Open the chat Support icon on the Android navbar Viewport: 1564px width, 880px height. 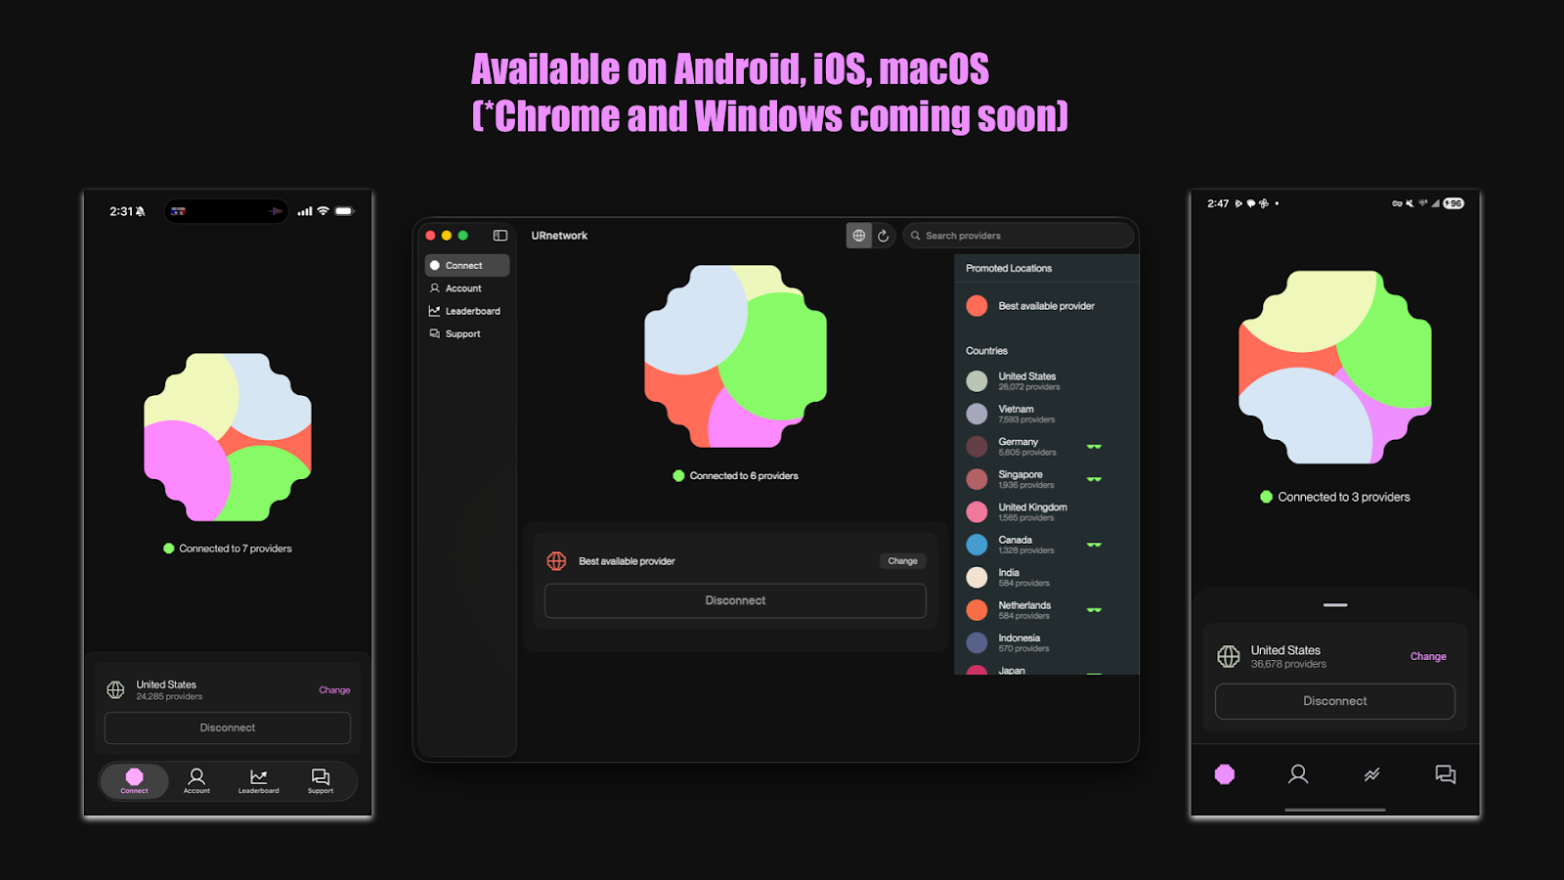click(x=1444, y=773)
